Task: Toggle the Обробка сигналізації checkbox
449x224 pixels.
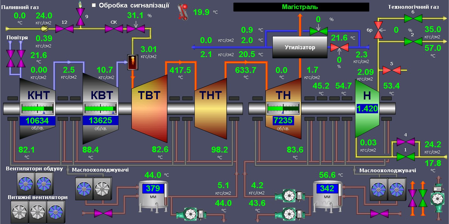Action: tap(94, 5)
